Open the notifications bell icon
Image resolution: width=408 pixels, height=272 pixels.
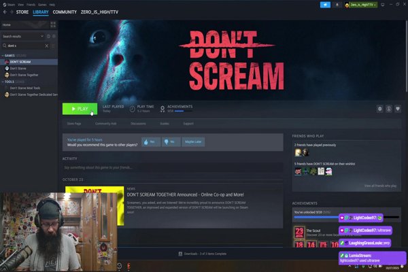pos(337,5)
